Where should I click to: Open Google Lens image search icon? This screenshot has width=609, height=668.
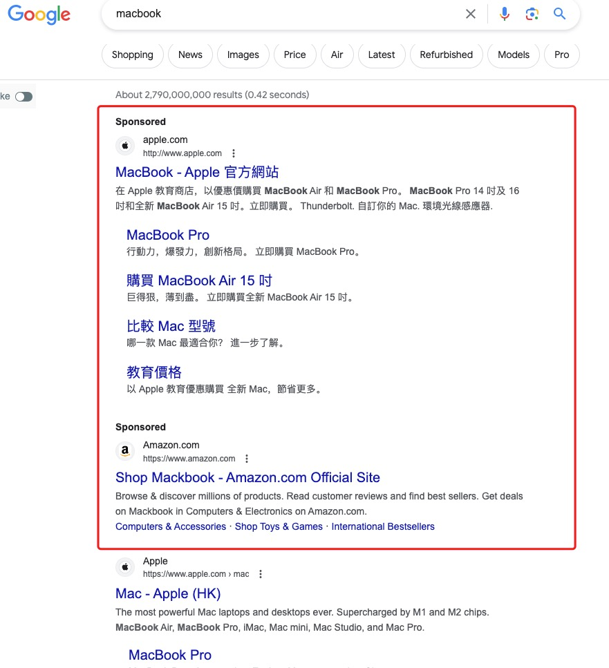pos(532,14)
